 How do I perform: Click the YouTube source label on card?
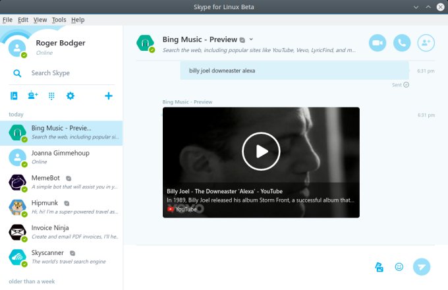tap(182, 209)
